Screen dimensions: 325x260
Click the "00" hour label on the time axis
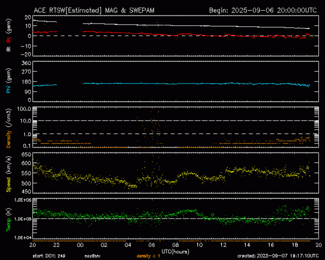[80, 245]
